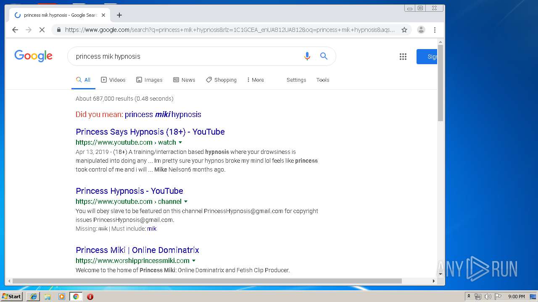The image size is (538, 302).
Task: Show hidden system tray icons
Action: point(469,297)
